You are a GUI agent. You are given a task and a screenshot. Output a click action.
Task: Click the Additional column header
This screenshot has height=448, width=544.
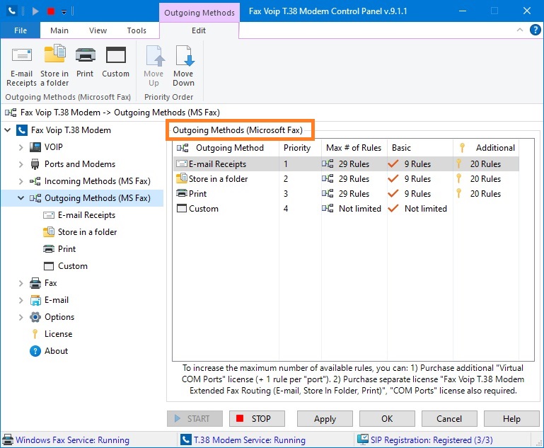[486, 148]
